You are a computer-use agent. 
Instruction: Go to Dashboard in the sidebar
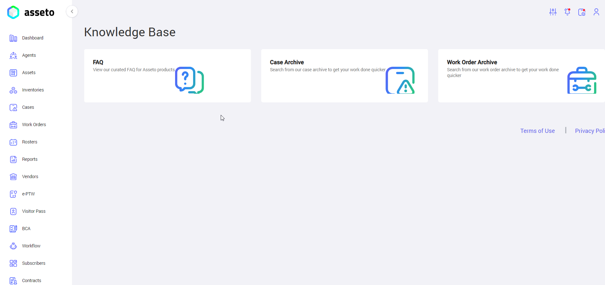(x=33, y=38)
